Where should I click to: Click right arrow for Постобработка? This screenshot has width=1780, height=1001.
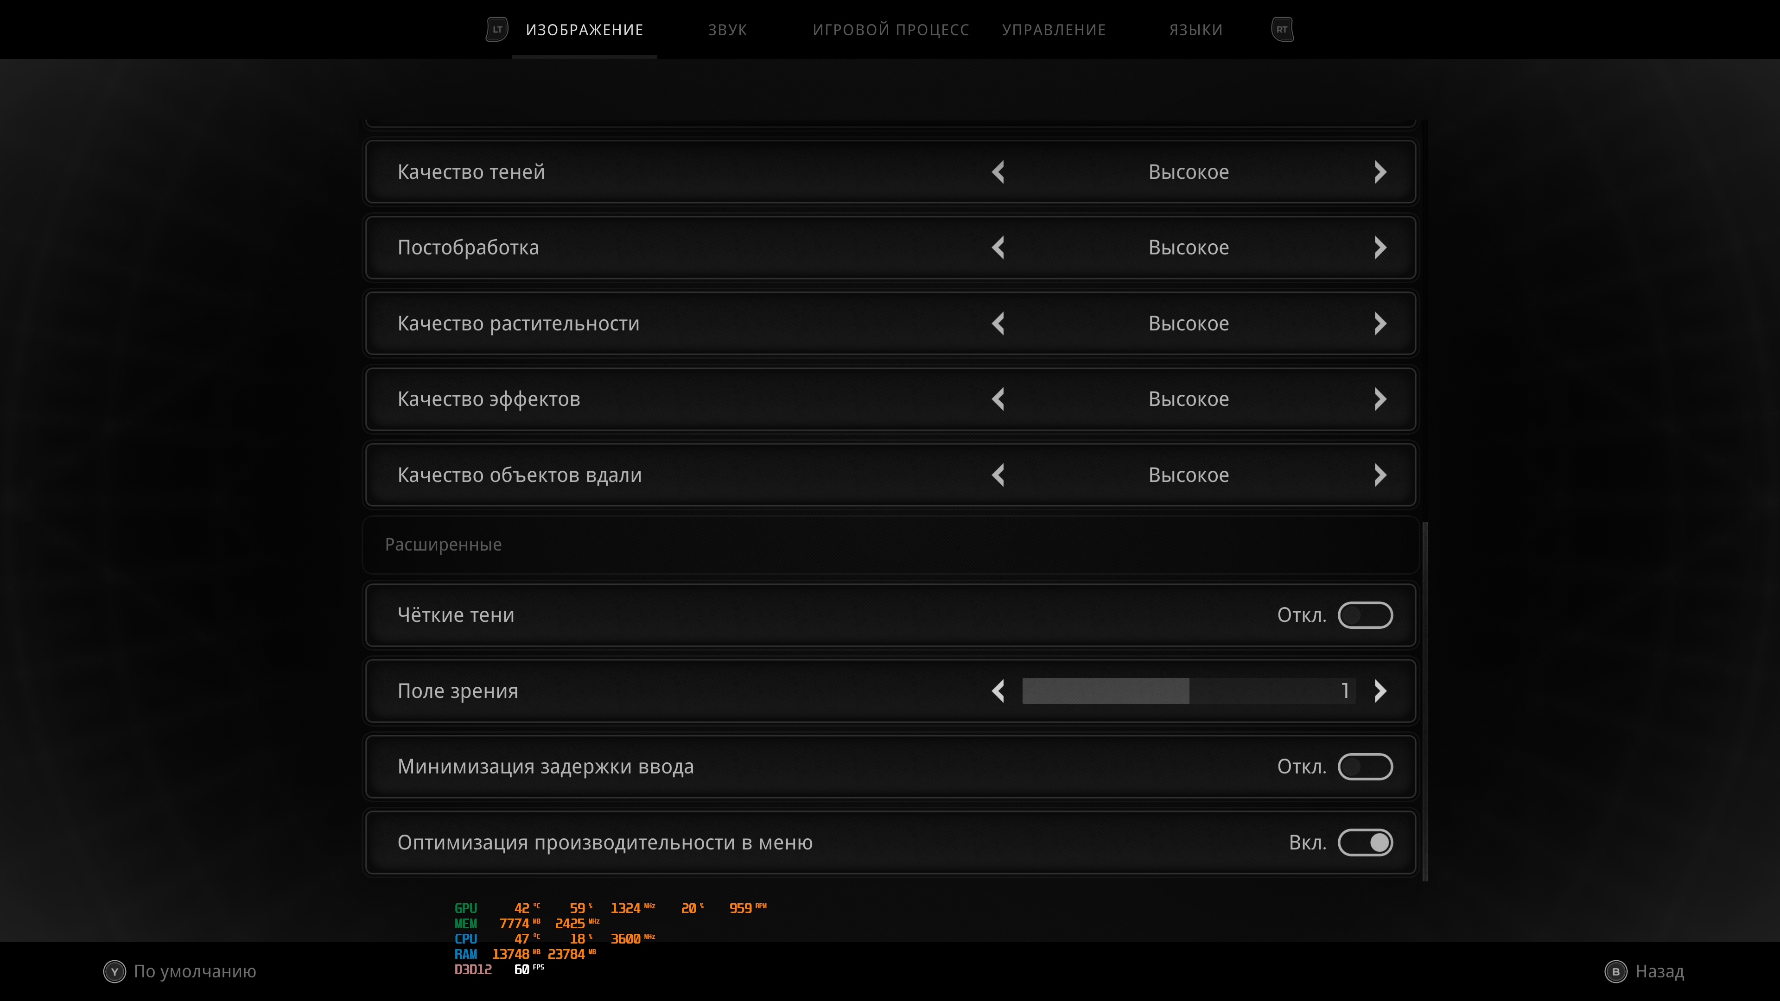click(x=1380, y=247)
